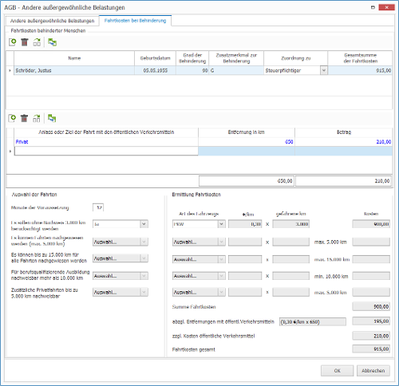Select trip row Privat
This screenshot has height=386, width=399.
pos(106,142)
